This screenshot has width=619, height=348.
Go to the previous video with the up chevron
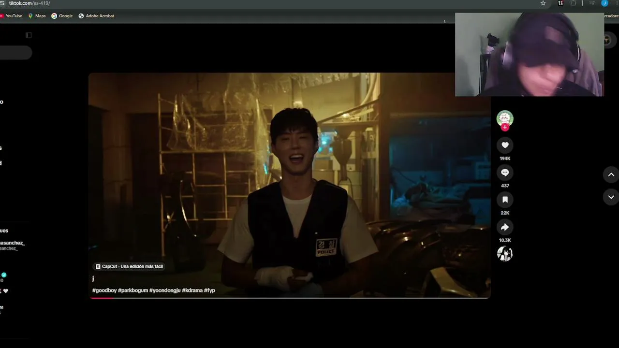coord(611,174)
